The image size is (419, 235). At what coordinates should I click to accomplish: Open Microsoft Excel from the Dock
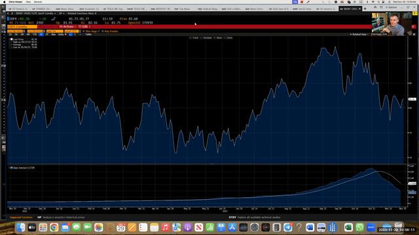348,228
